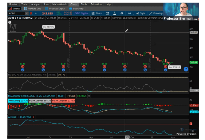
Task: Click earnings phone icon under $4.81
Action: [63, 67]
